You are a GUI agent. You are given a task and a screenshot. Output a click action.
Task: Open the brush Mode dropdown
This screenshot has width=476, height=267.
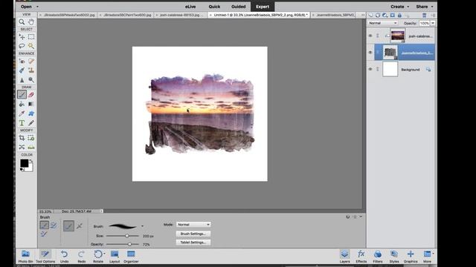pyautogui.click(x=193, y=225)
